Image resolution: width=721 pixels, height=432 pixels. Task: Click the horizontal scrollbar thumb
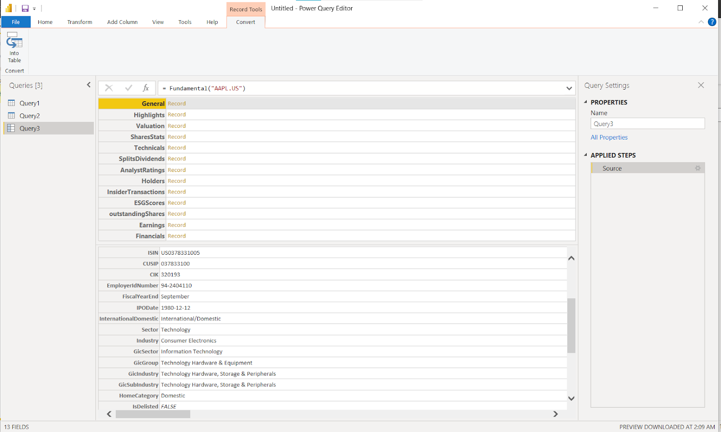click(153, 414)
